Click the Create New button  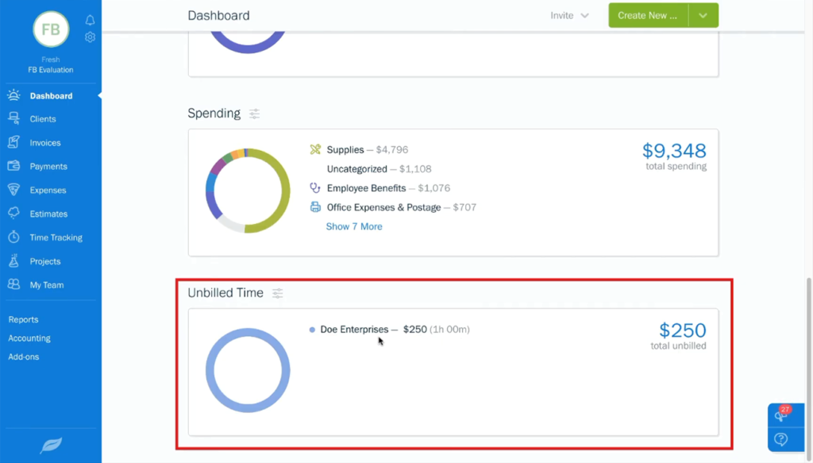coord(647,14)
